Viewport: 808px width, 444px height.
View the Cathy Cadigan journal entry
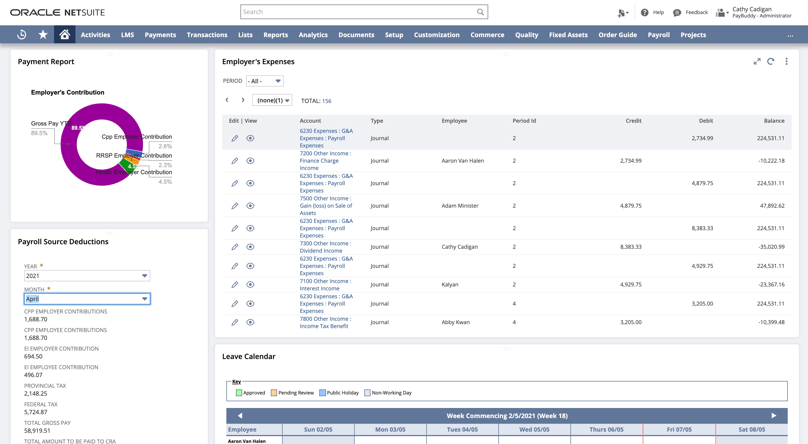click(250, 247)
